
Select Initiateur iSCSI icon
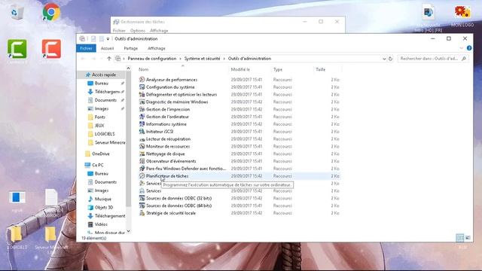coord(142,131)
